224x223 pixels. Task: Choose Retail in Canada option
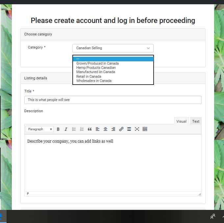tap(113, 76)
